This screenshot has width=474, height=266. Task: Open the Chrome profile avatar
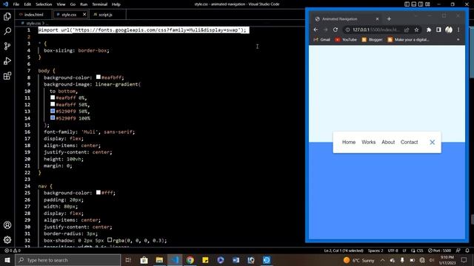449,30
